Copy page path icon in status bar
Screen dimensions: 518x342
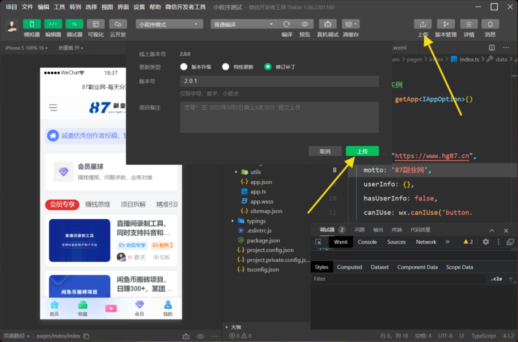pos(87,336)
